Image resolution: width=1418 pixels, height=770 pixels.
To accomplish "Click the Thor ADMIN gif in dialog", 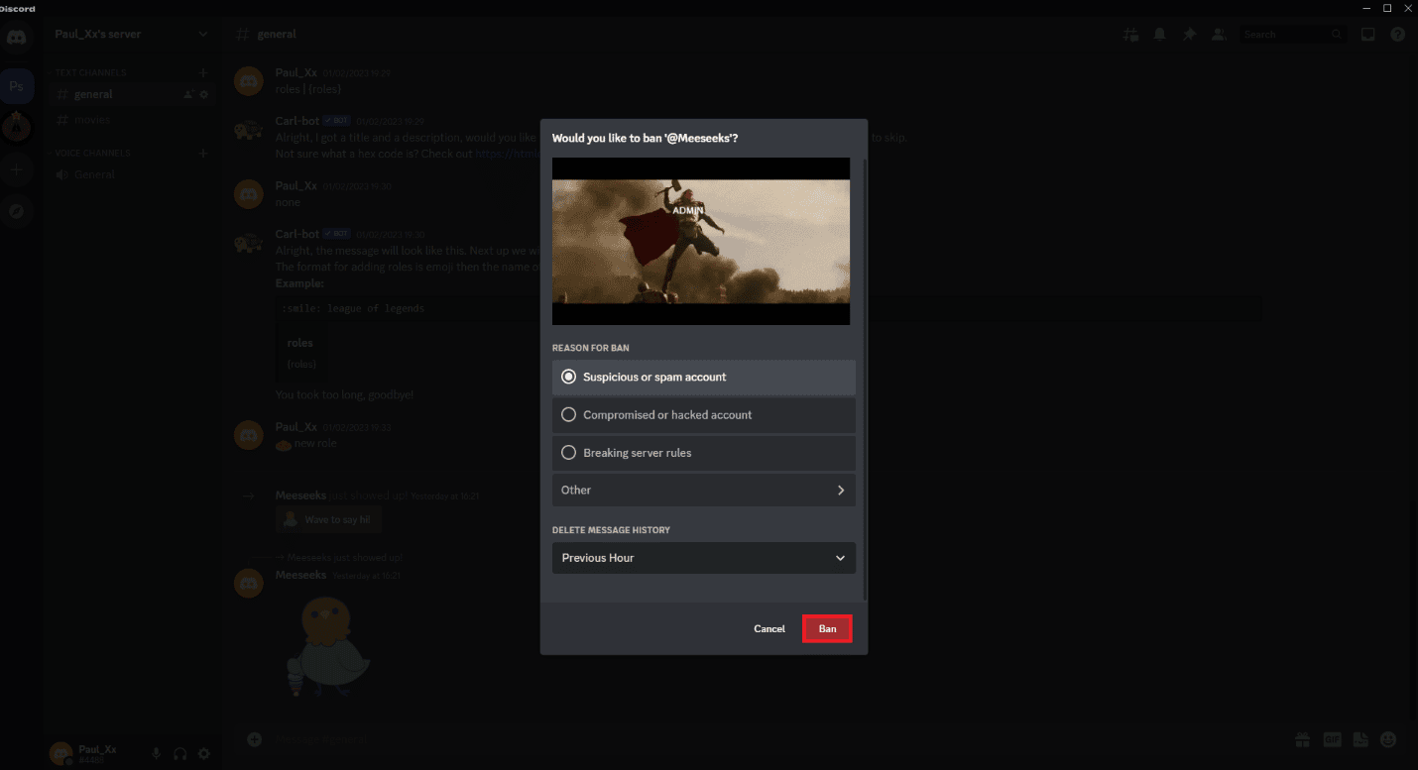I will point(701,241).
